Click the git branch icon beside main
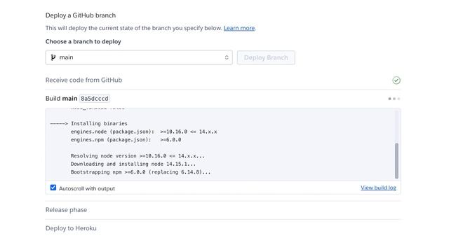The height and width of the screenshot is (252, 449). [53, 57]
